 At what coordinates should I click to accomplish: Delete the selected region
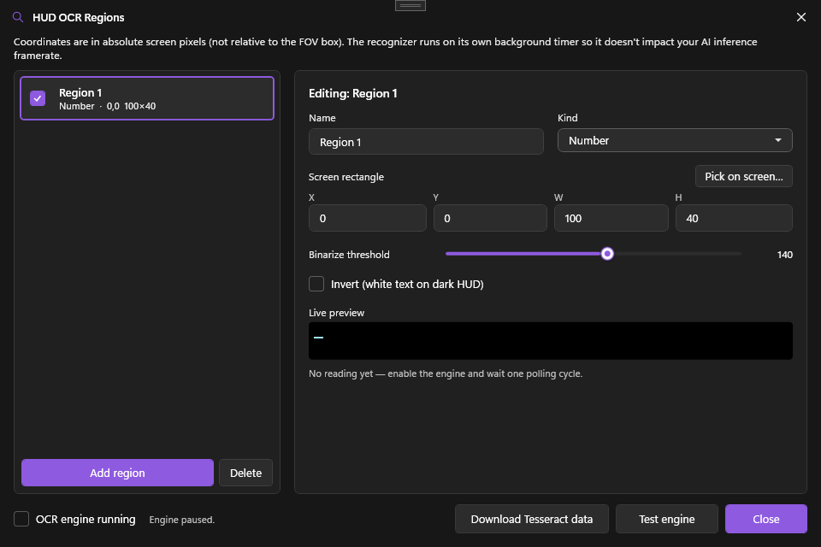pos(245,473)
